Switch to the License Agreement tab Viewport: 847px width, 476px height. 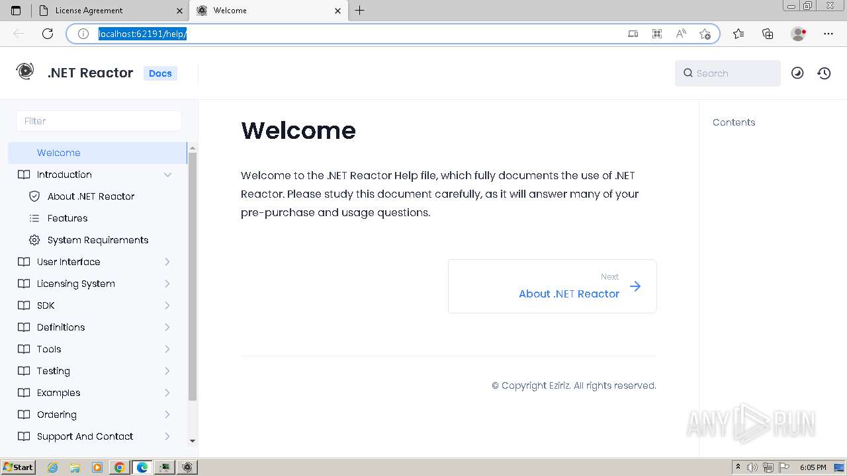pos(110,11)
